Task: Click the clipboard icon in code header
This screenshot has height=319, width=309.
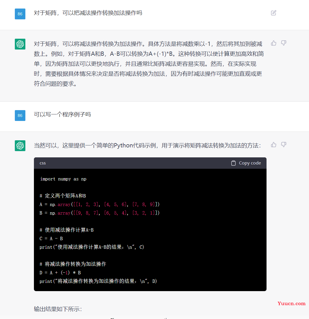Action: (233, 163)
